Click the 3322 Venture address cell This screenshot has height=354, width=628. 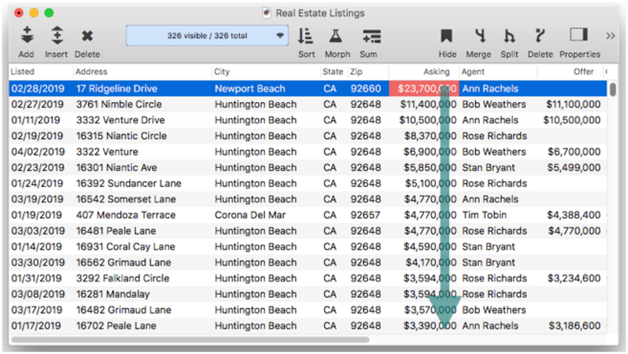click(x=107, y=152)
